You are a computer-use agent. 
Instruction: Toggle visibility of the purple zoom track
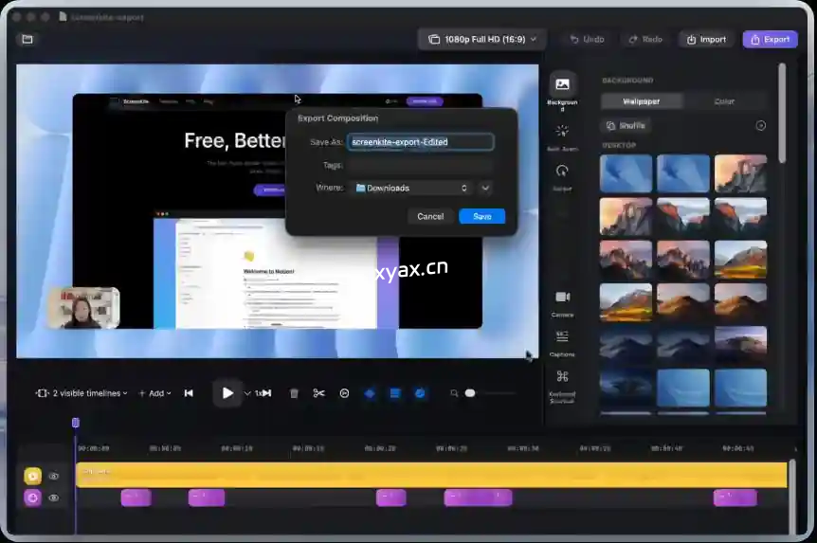tap(54, 498)
